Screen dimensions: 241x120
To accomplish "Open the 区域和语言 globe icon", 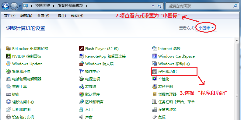I will [x=82, y=102].
